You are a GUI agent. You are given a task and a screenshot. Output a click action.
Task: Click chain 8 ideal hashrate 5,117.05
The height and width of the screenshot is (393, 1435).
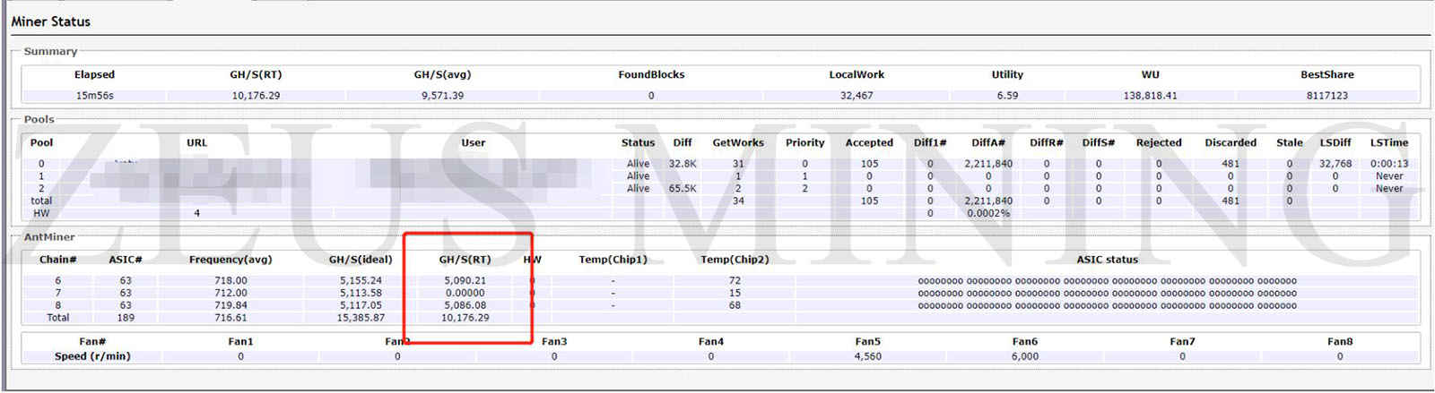tap(361, 305)
